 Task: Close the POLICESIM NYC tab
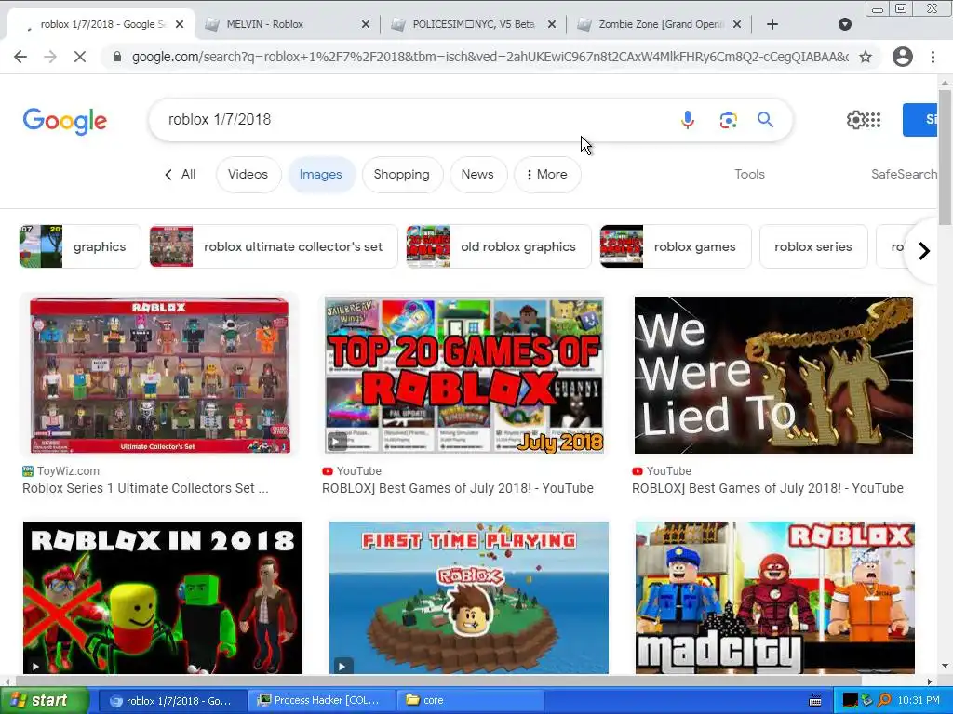click(551, 24)
